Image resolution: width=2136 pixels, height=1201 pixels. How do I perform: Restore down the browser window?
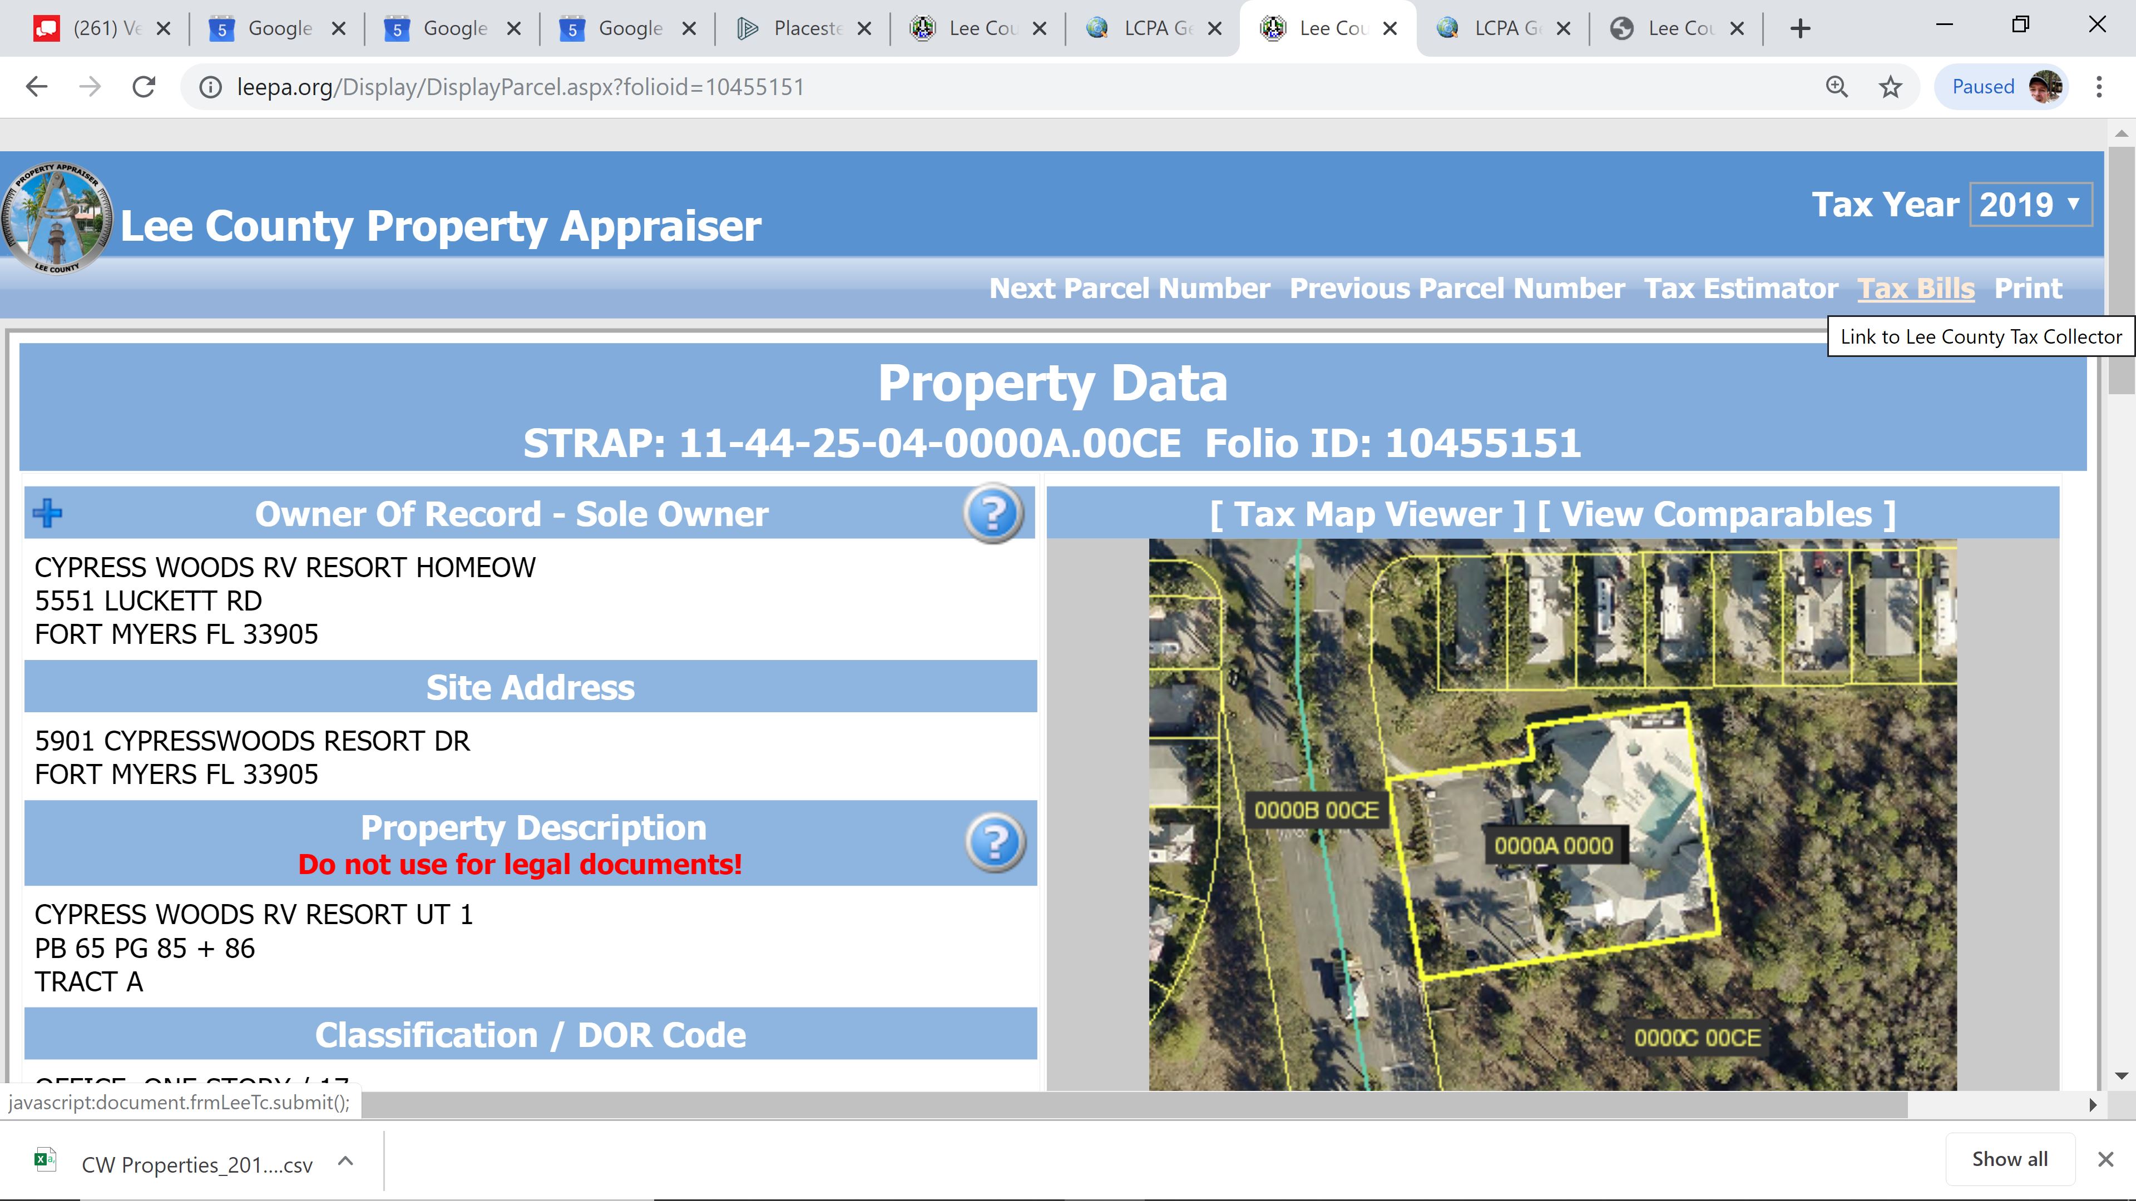[2021, 25]
